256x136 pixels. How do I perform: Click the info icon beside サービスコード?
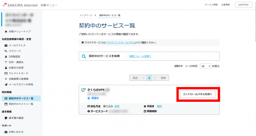(x=89, y=111)
